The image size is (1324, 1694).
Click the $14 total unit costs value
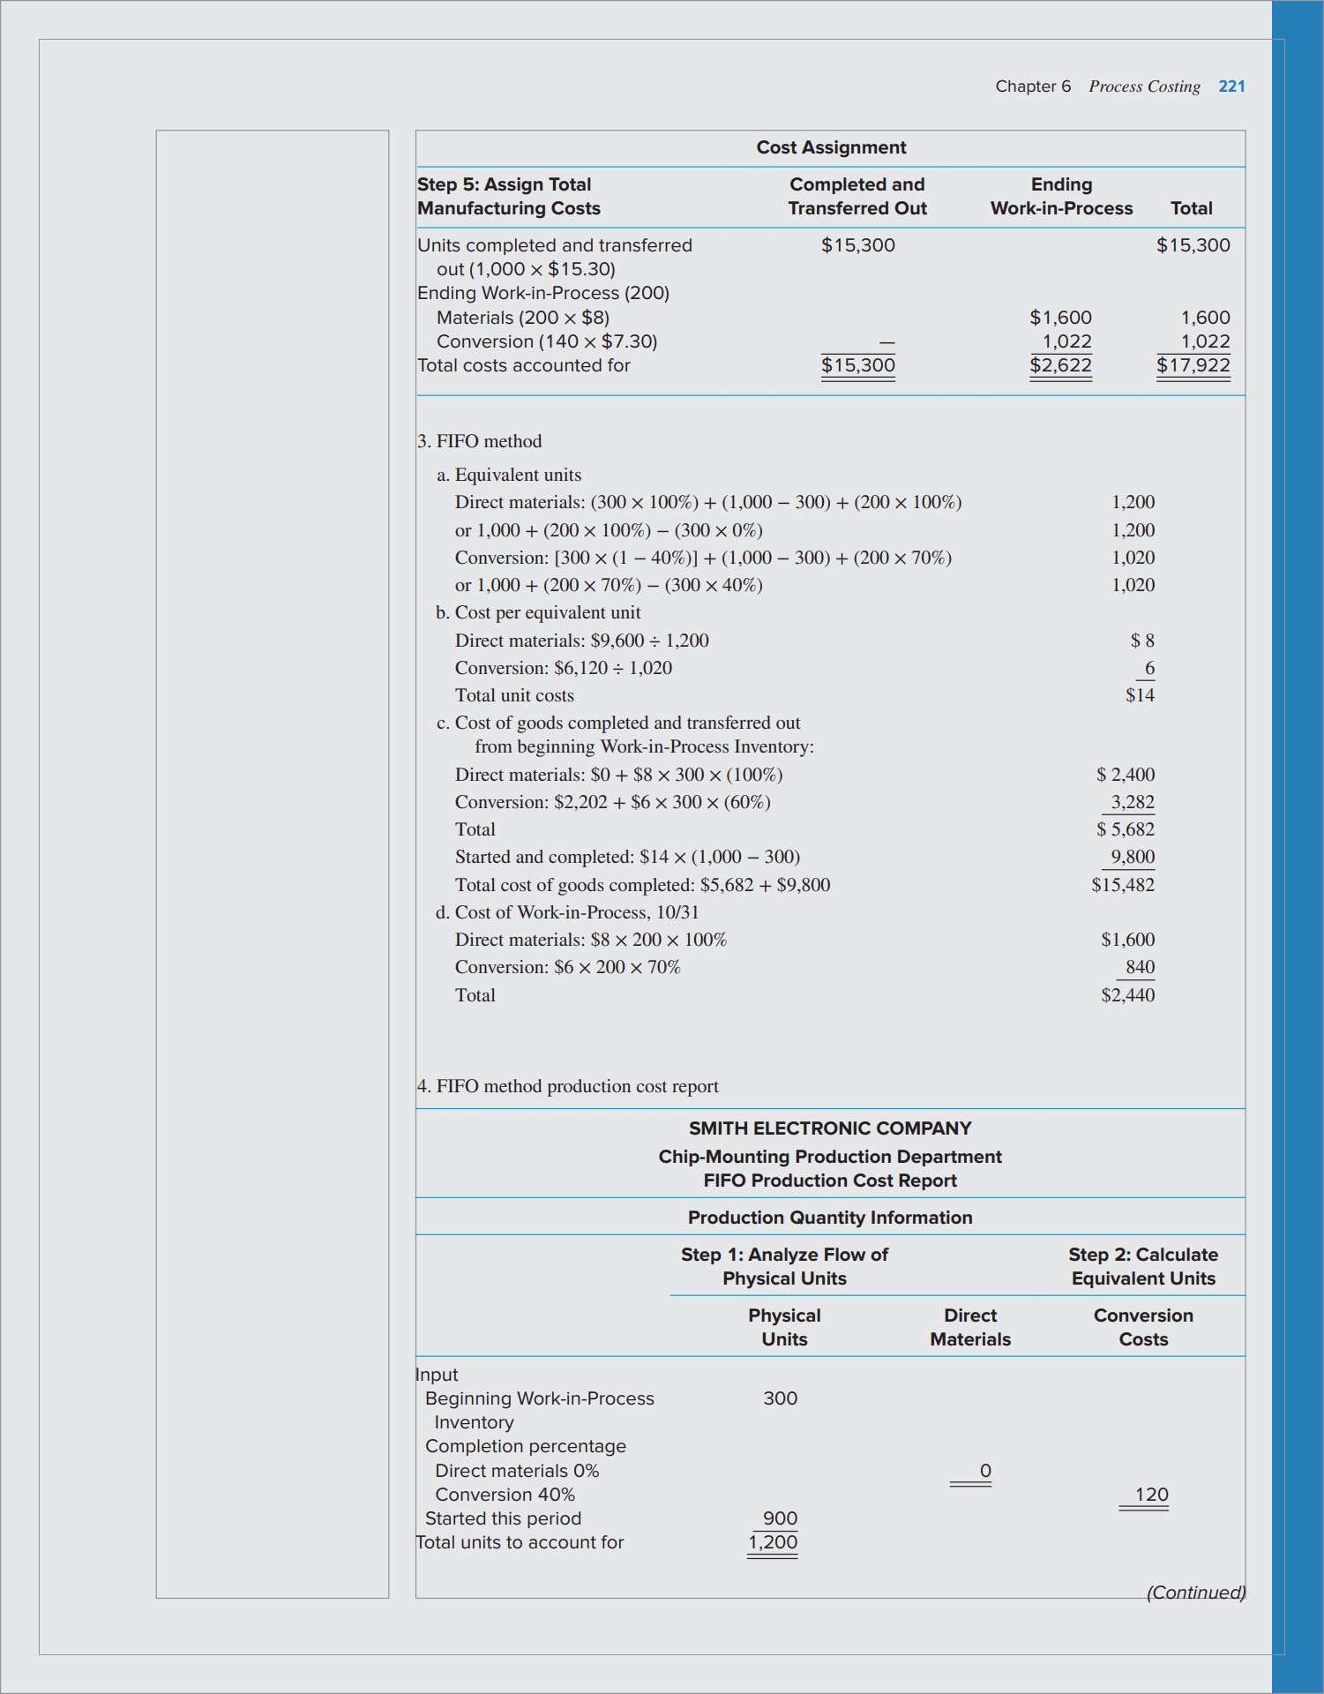coord(1140,695)
